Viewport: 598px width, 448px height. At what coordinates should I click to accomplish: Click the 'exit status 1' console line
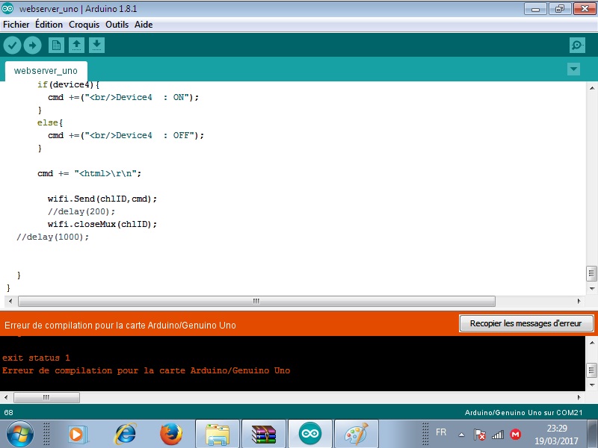click(36, 358)
